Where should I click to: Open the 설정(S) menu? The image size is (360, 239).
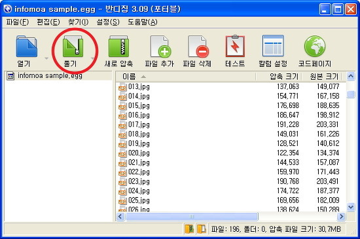tap(108, 22)
